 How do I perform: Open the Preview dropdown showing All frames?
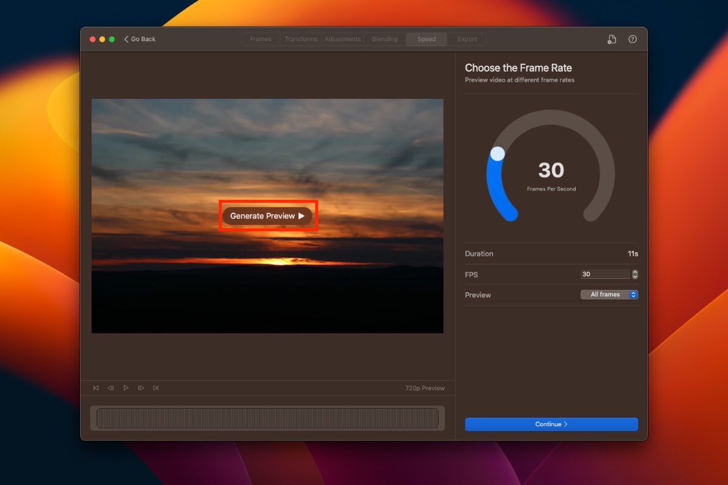609,295
